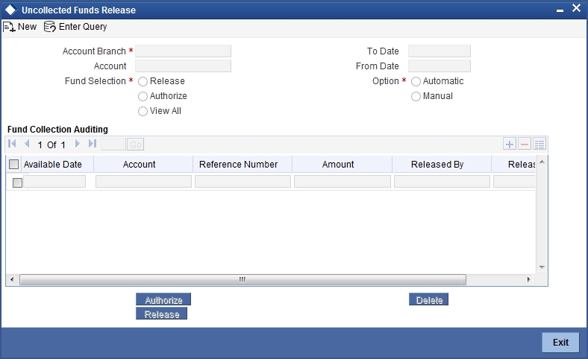Go to previous page arrow in grid
The image size is (588, 359).
pyautogui.click(x=27, y=144)
